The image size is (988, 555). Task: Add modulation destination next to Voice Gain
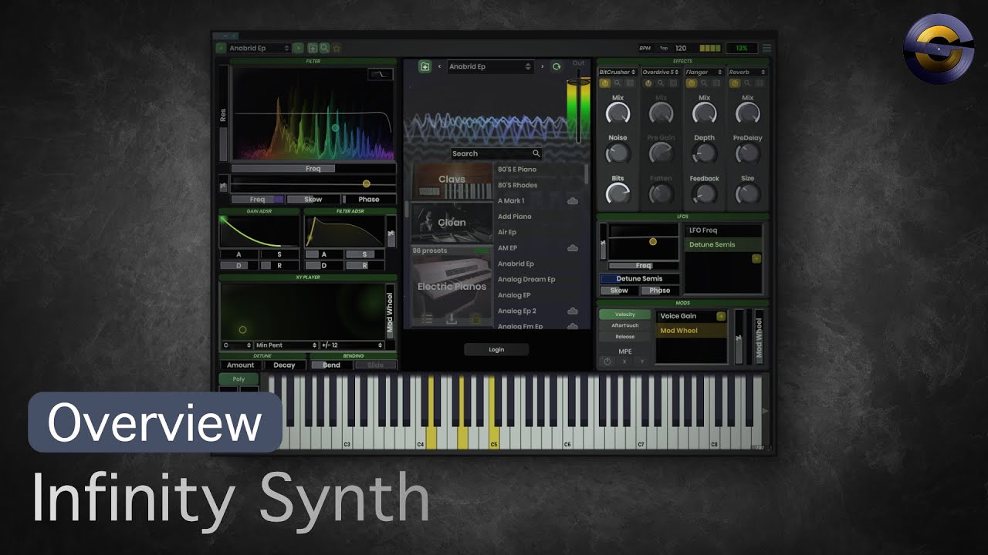pos(721,316)
